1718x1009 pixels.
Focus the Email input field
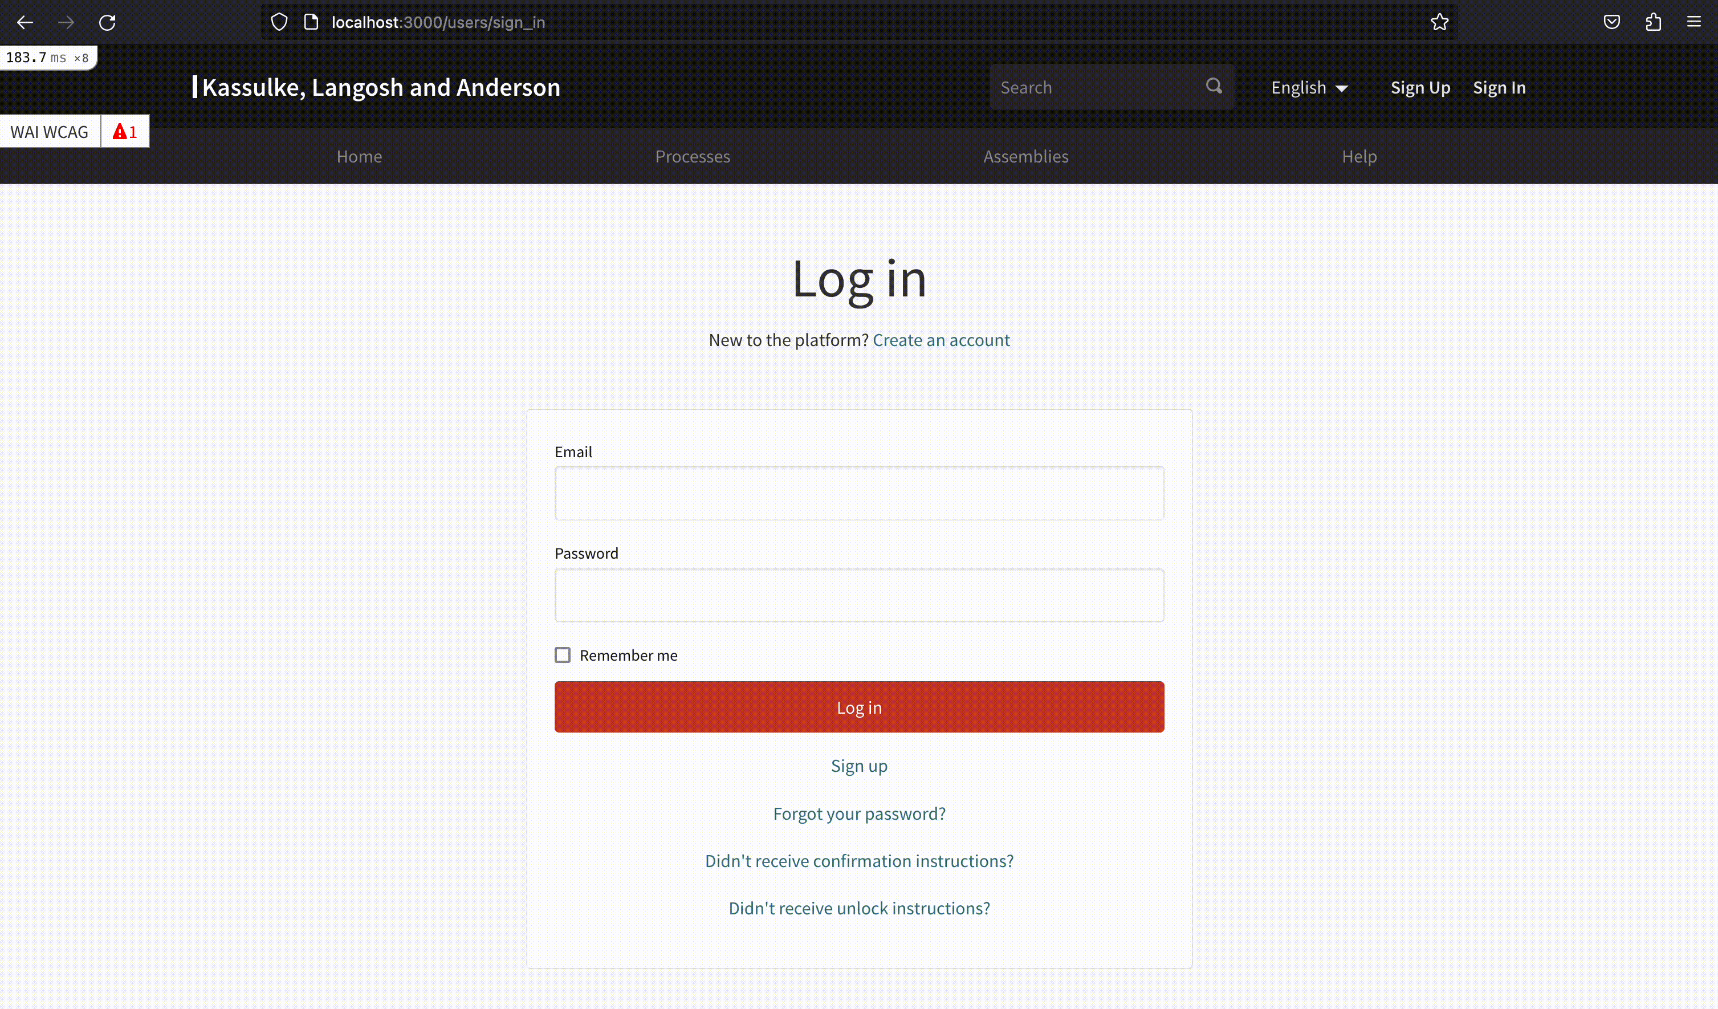click(x=859, y=494)
